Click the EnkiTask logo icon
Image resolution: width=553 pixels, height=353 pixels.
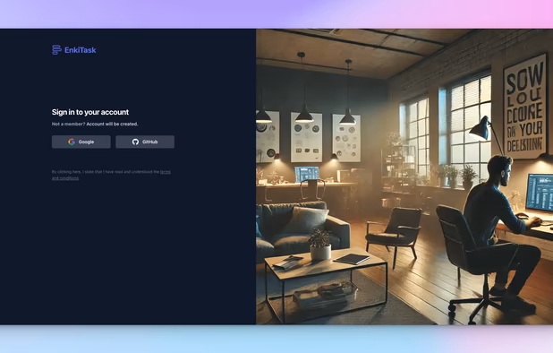coord(56,50)
